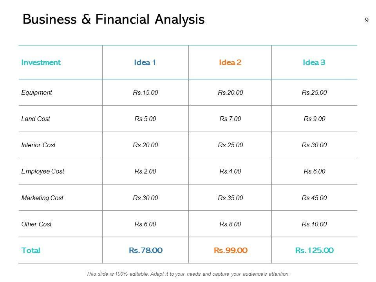Select the Rs.35.00 Marketing Cost cell
Screen dimensions: 376x282
tap(230, 198)
